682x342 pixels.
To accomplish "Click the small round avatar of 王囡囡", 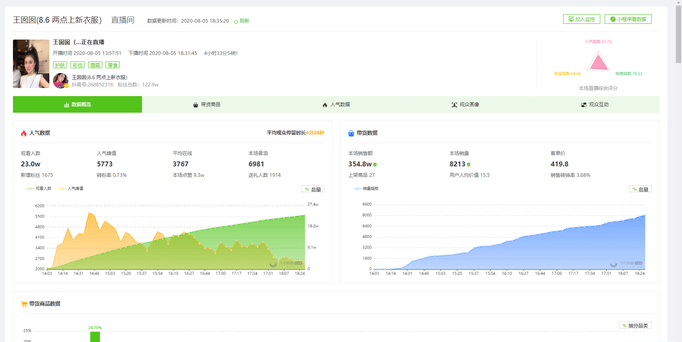I will [x=61, y=81].
